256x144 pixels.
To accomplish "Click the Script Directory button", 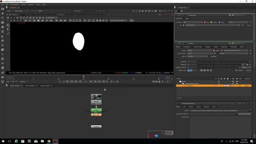I will point(245,114).
